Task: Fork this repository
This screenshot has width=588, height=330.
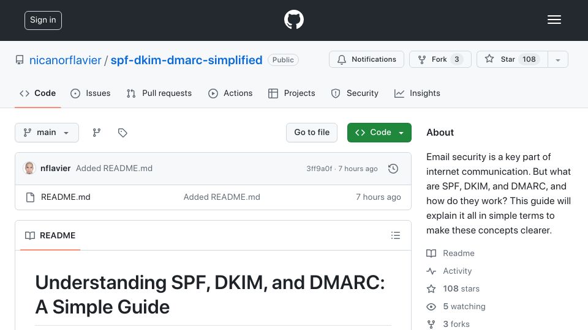Action: [440, 59]
